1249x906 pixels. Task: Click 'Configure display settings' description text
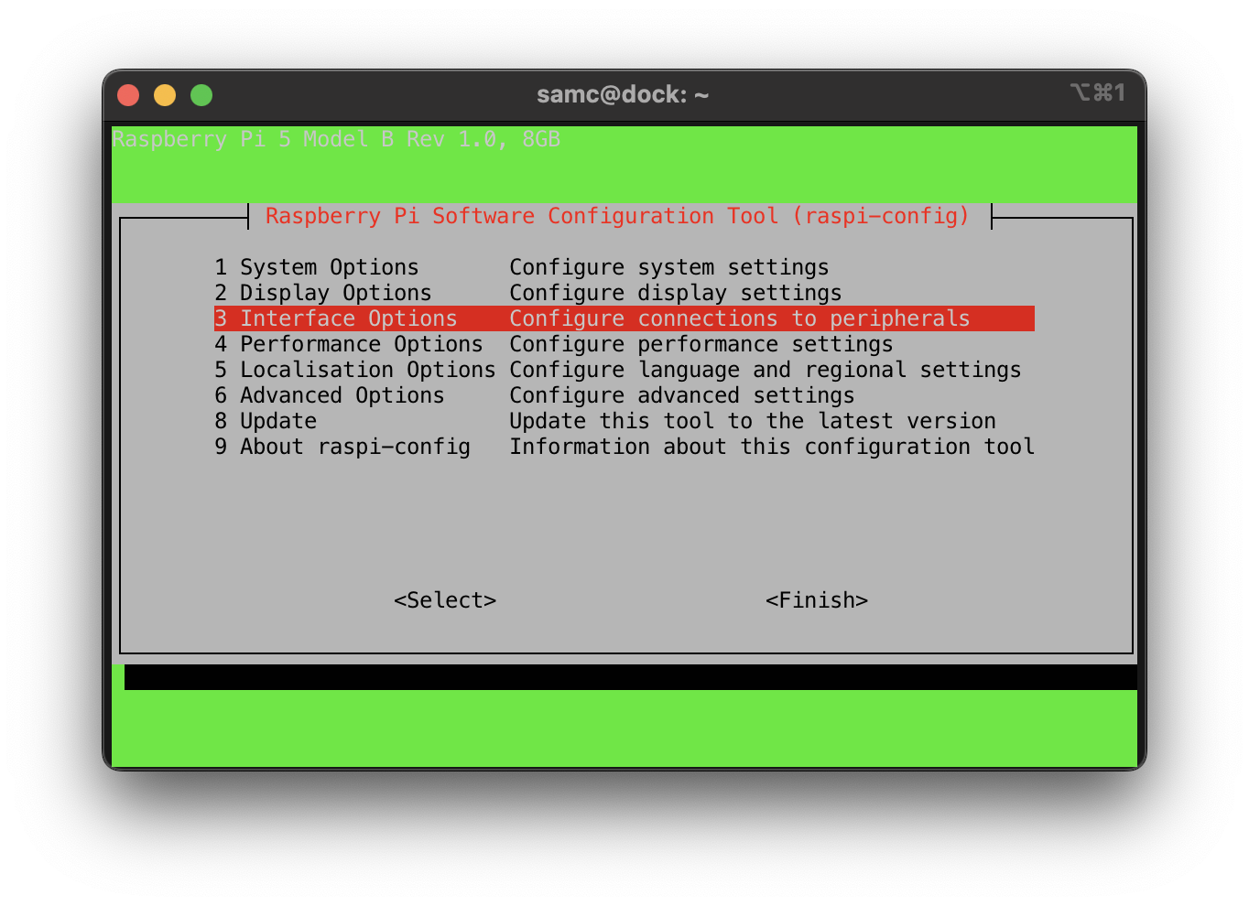click(676, 293)
